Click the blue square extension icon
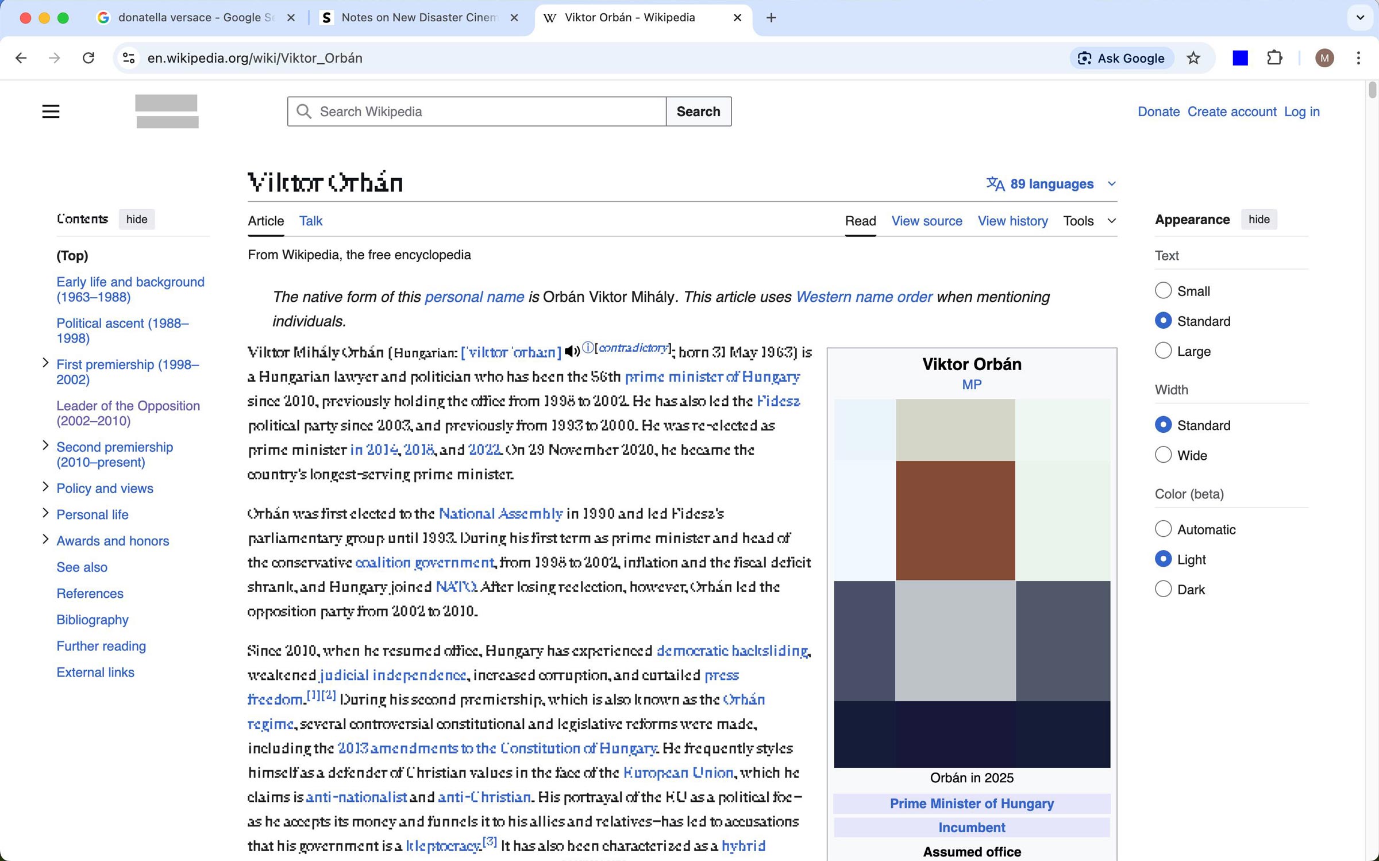Screen dimensions: 1379x861 point(1240,58)
